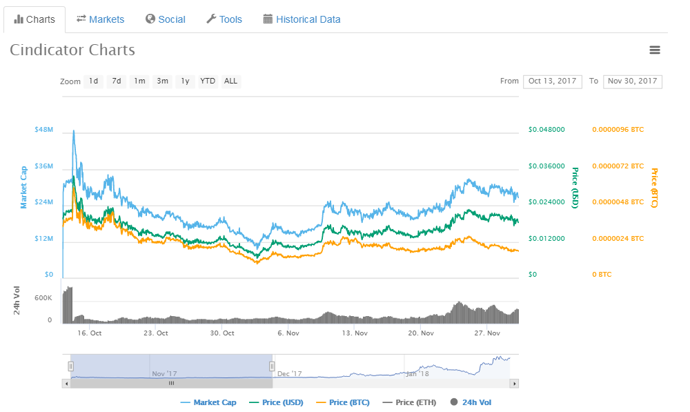
Task: Click the 23. Oct x-axis date label
Action: click(156, 333)
